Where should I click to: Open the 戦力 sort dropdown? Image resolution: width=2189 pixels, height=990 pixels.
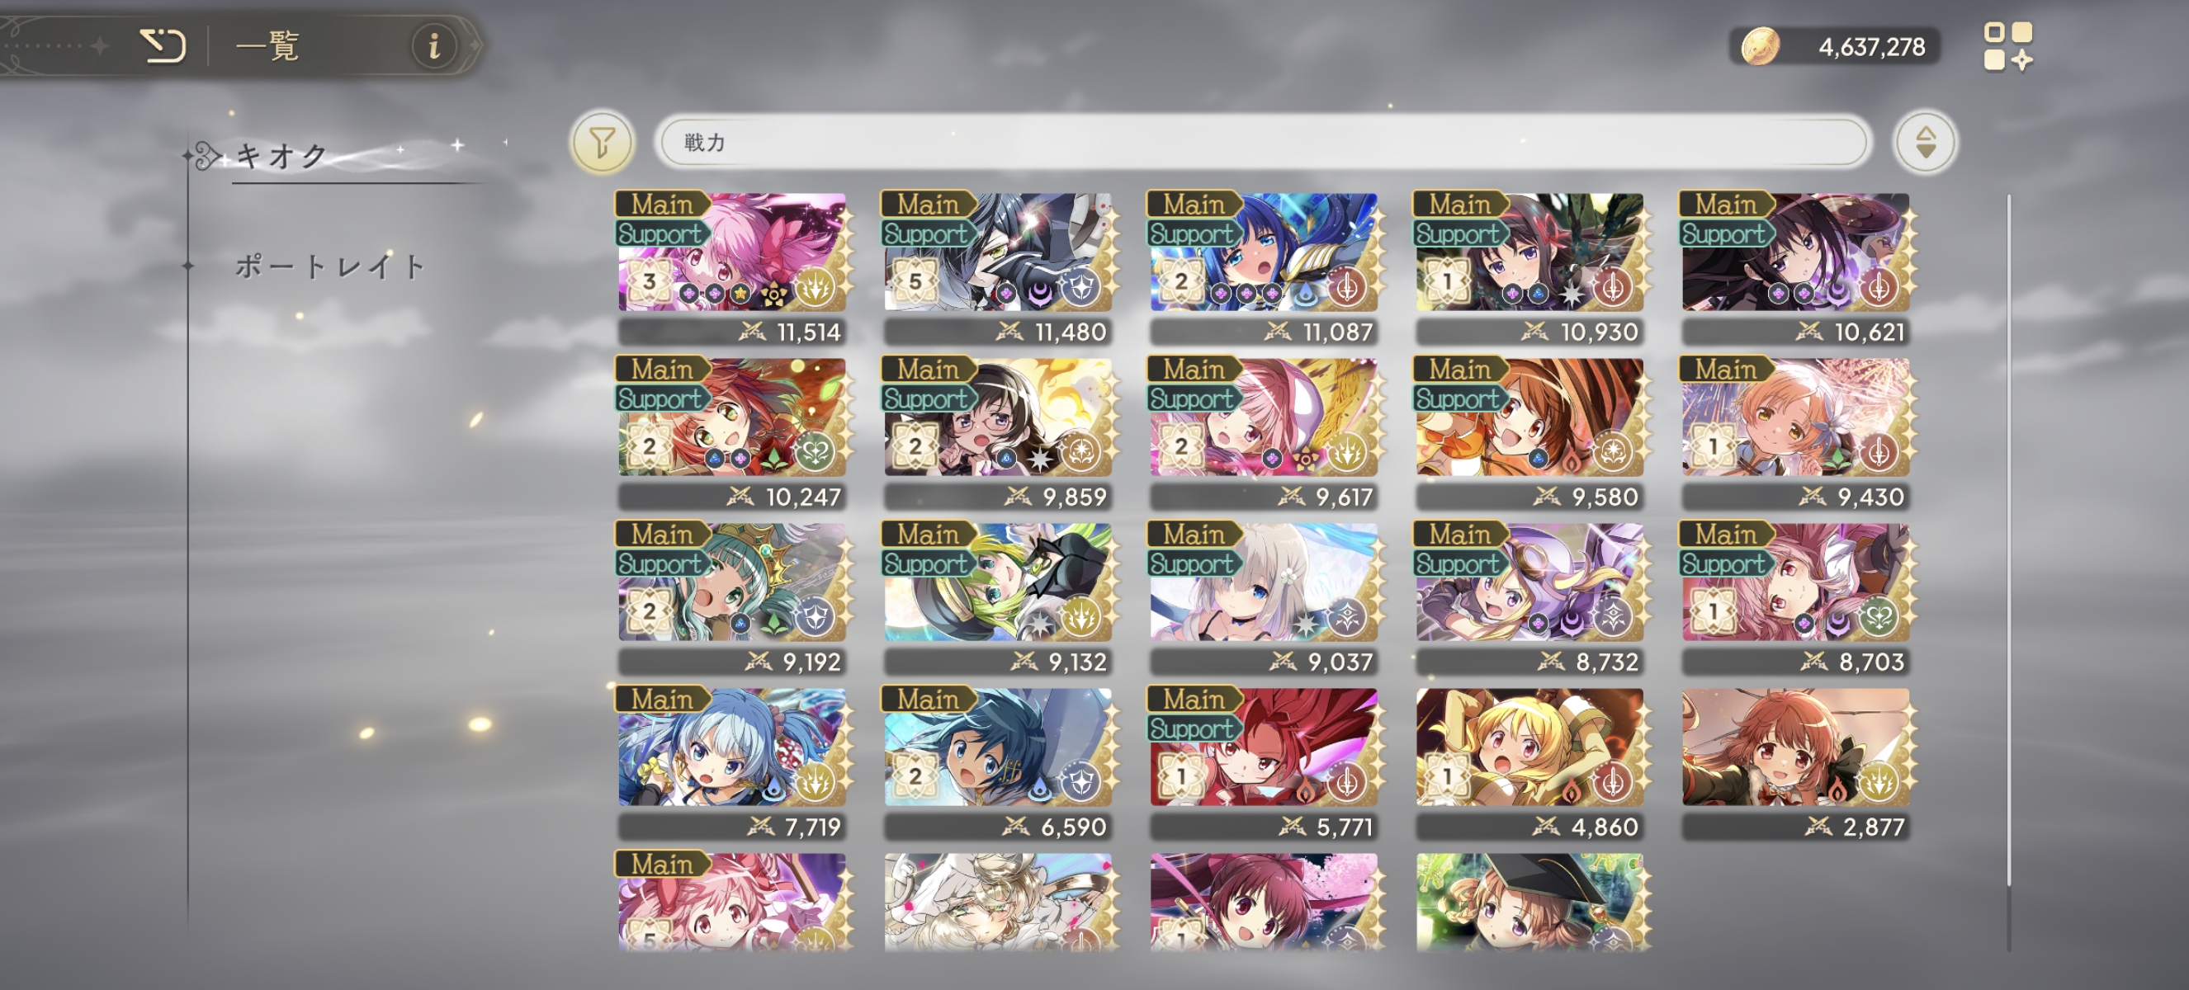click(x=1263, y=142)
